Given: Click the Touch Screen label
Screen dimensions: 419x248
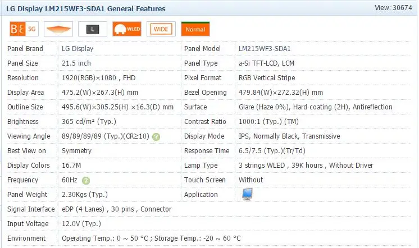Looking at the screenshot, I should [x=204, y=180].
